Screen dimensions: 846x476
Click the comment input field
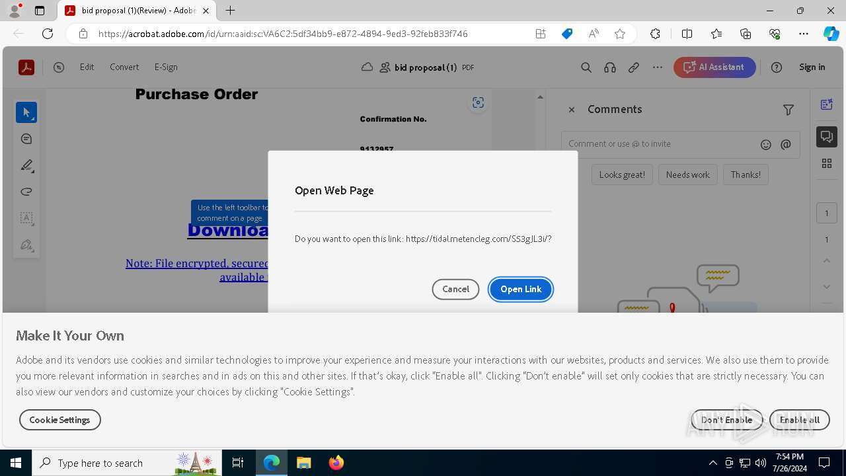click(661, 144)
